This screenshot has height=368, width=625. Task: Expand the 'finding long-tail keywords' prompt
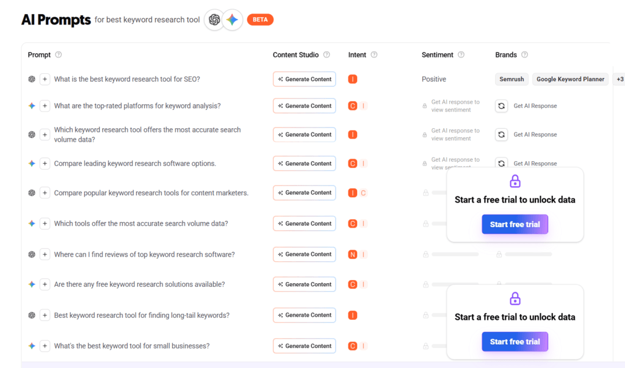[45, 316]
